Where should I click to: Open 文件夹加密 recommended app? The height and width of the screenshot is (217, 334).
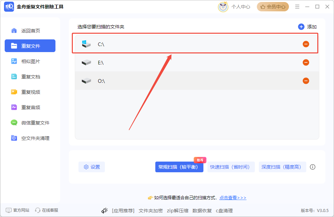tap(151, 211)
